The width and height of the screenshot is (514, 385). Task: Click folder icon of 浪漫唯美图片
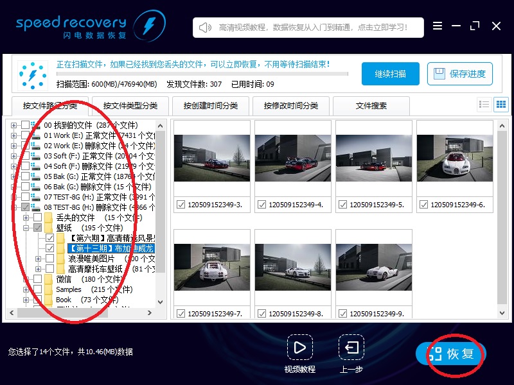(x=60, y=259)
